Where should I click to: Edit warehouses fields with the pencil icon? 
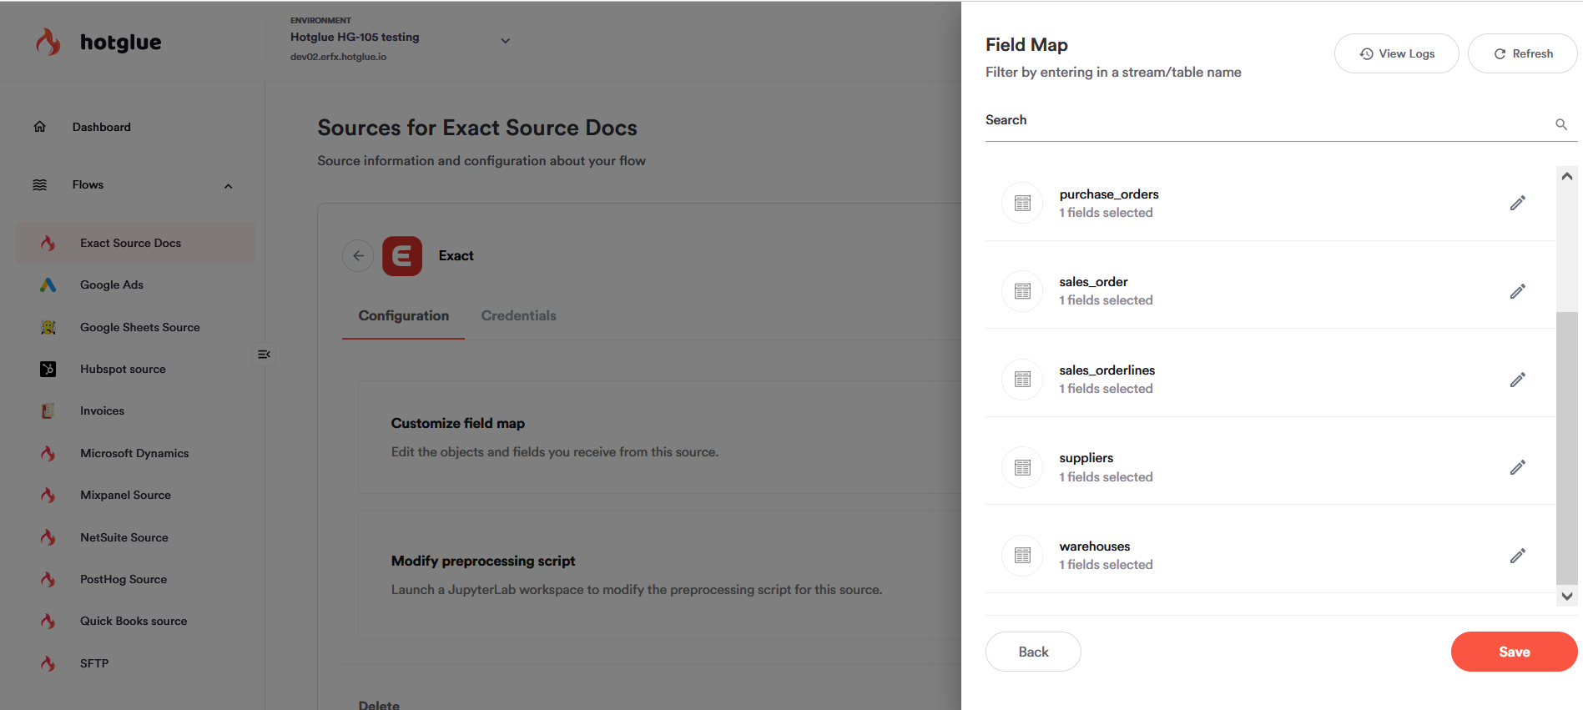1517,556
